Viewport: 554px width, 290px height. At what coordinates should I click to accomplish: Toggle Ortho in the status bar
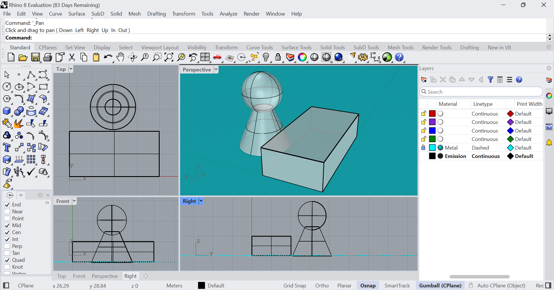tap(322, 285)
